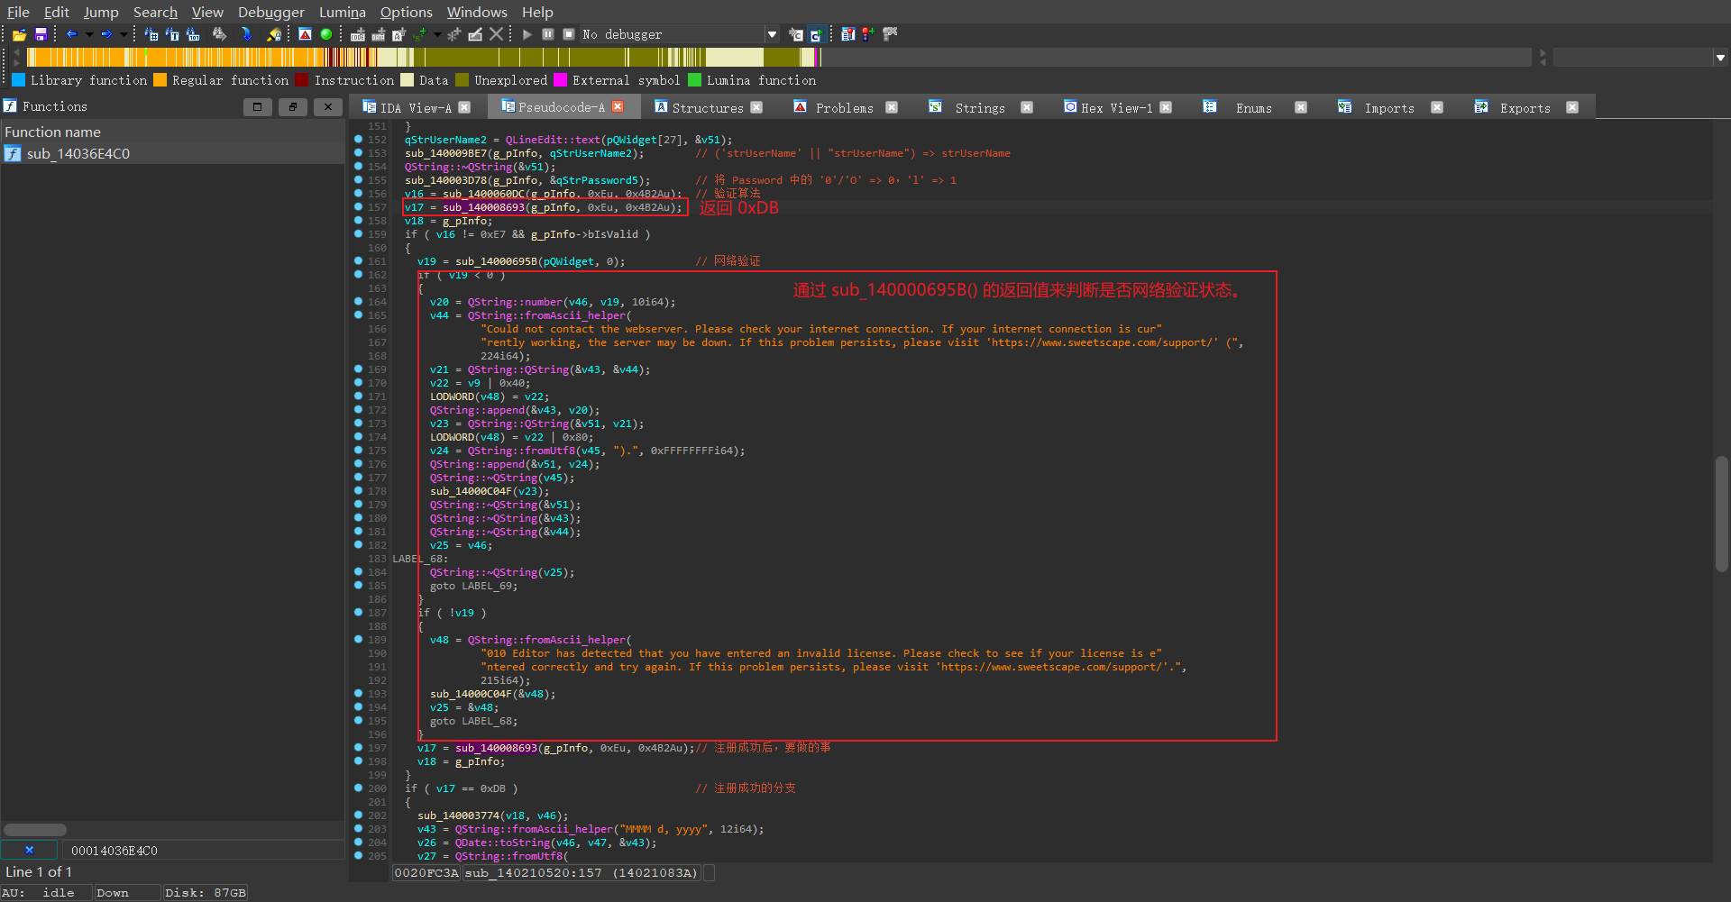Click the Terminate process stop icon
Image resolution: width=1731 pixels, height=902 pixels.
tap(569, 34)
